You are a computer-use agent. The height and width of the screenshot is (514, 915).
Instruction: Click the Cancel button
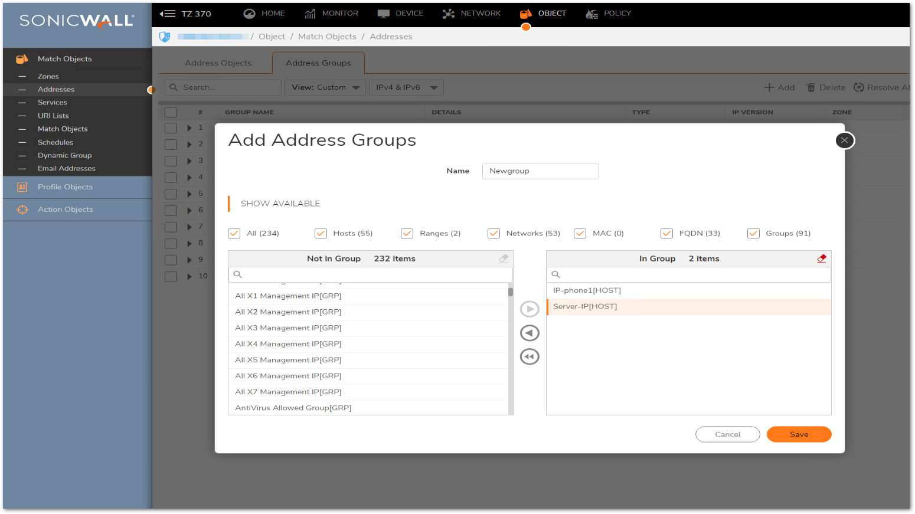pyautogui.click(x=727, y=434)
